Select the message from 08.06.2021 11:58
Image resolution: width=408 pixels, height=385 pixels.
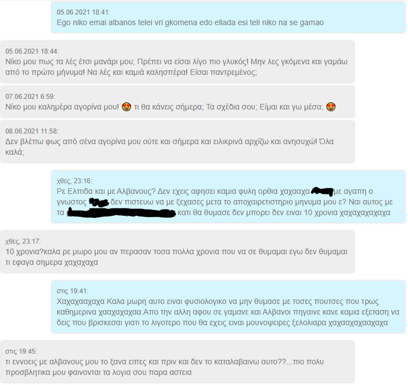[178, 142]
